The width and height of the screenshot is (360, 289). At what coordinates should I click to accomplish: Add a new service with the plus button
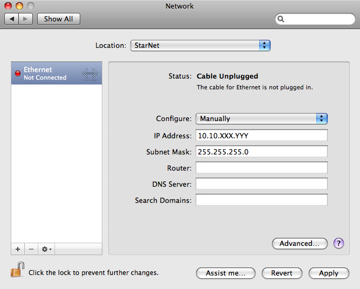click(x=18, y=249)
